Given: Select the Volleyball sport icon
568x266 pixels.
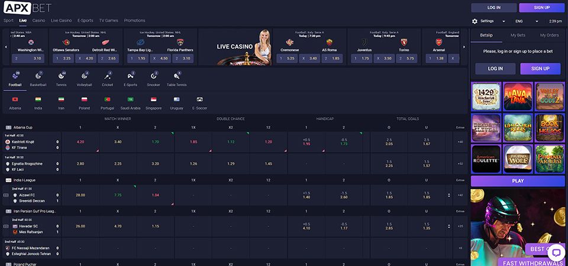Looking at the screenshot, I should (x=85, y=76).
